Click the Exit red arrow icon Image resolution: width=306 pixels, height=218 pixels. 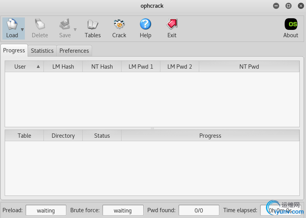[172, 24]
